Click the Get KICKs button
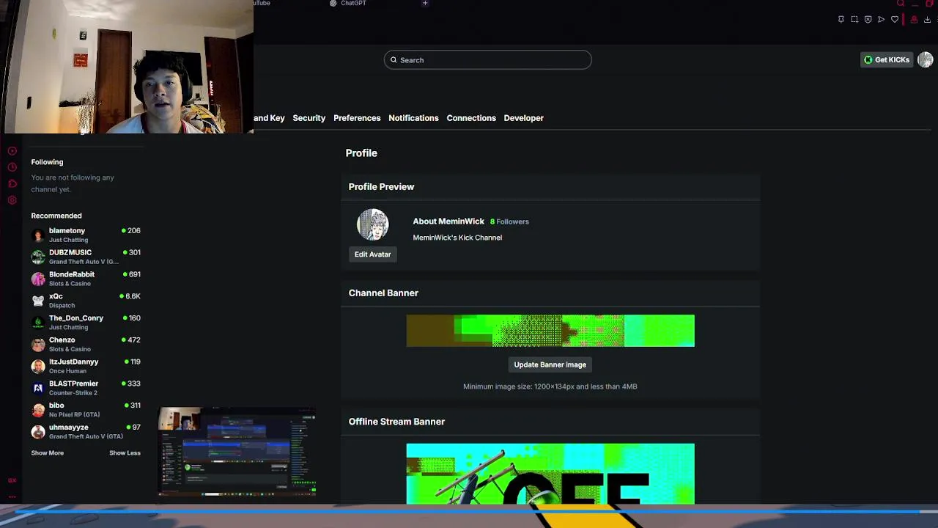938x528 pixels. click(x=886, y=60)
